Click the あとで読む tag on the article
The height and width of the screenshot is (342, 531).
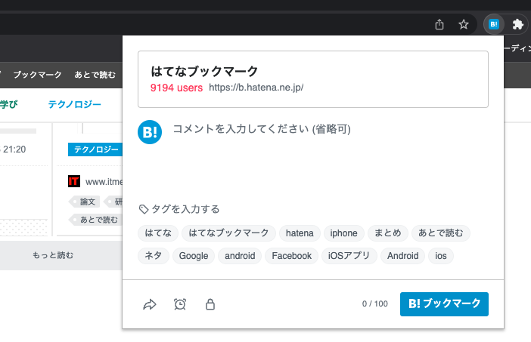pos(95,220)
